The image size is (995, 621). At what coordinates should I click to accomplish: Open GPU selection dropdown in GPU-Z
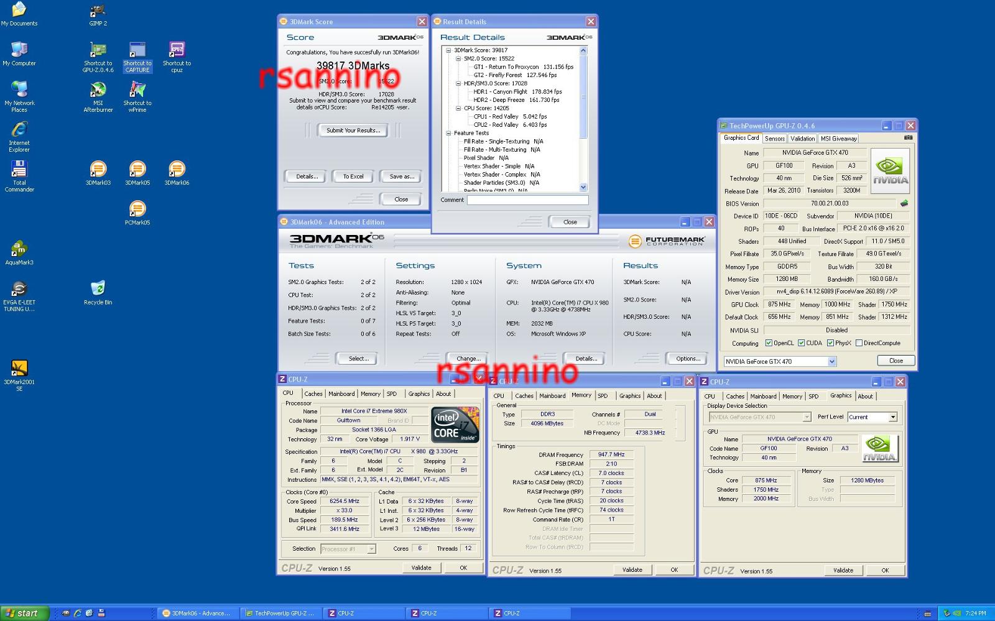point(831,361)
